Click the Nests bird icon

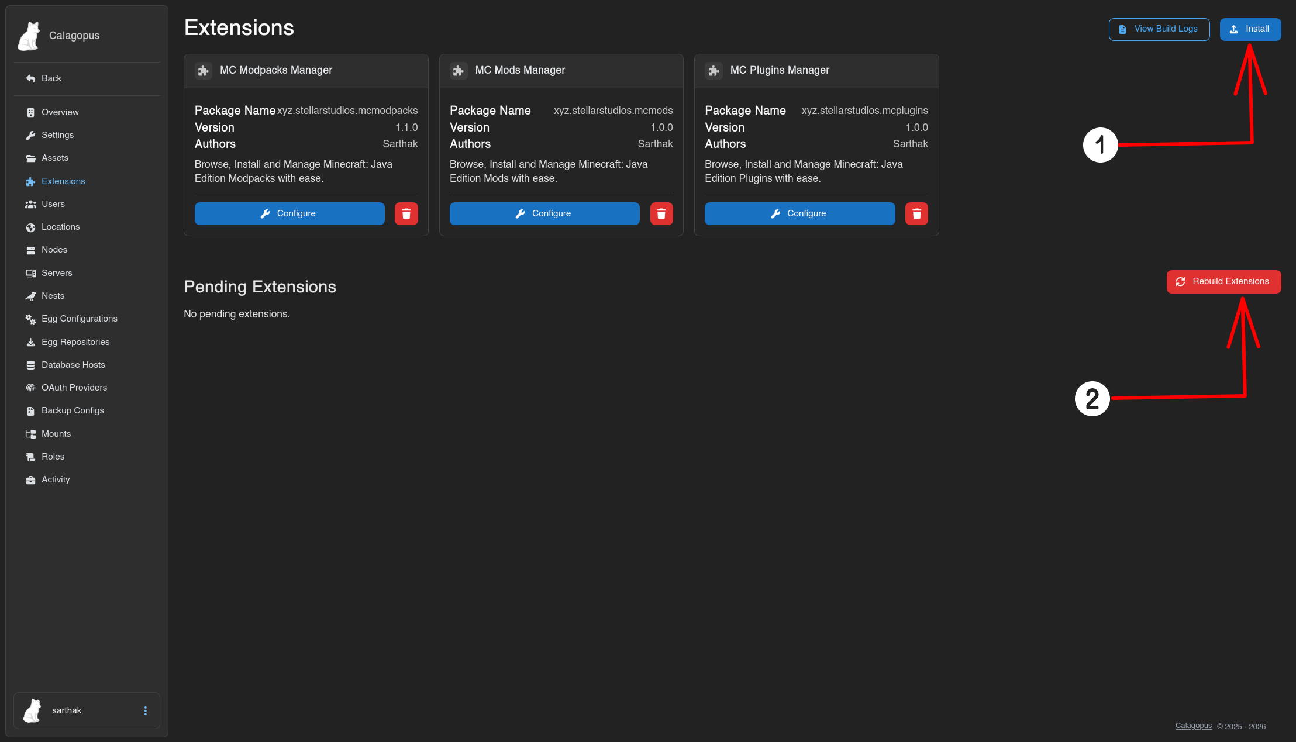30,296
